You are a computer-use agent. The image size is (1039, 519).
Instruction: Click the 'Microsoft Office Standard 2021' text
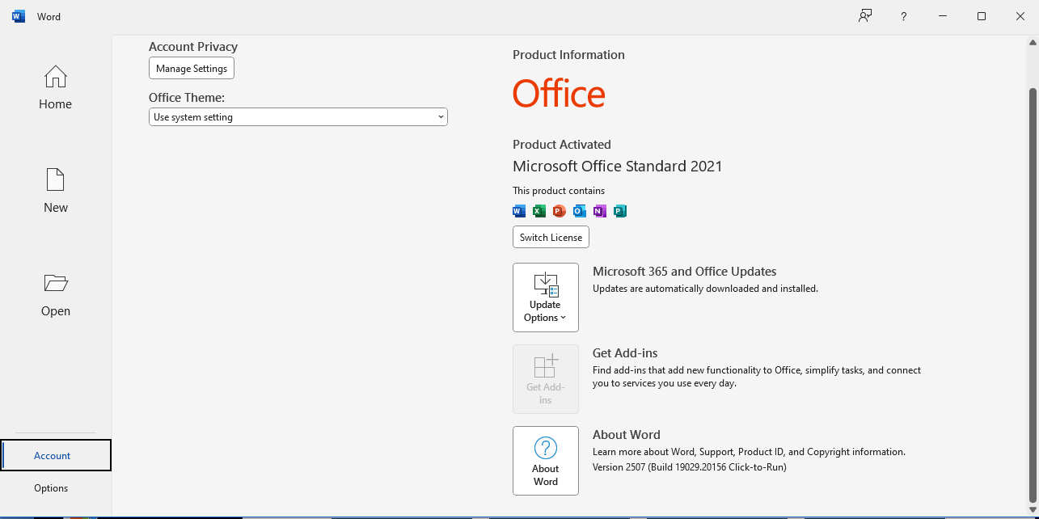618,167
